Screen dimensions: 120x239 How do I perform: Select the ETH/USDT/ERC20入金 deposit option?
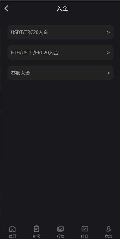click(x=61, y=53)
